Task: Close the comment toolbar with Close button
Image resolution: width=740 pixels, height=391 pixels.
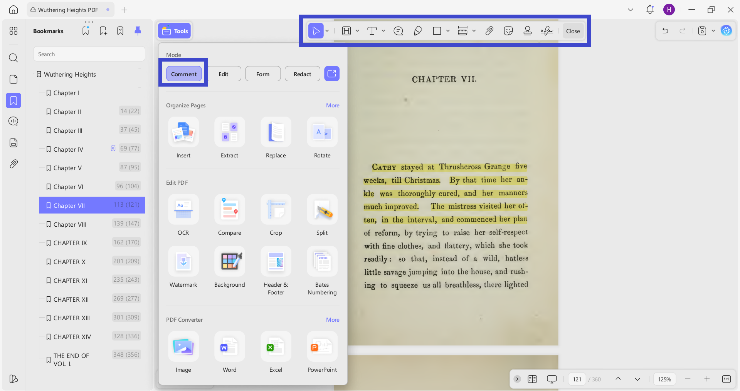Action: click(573, 31)
